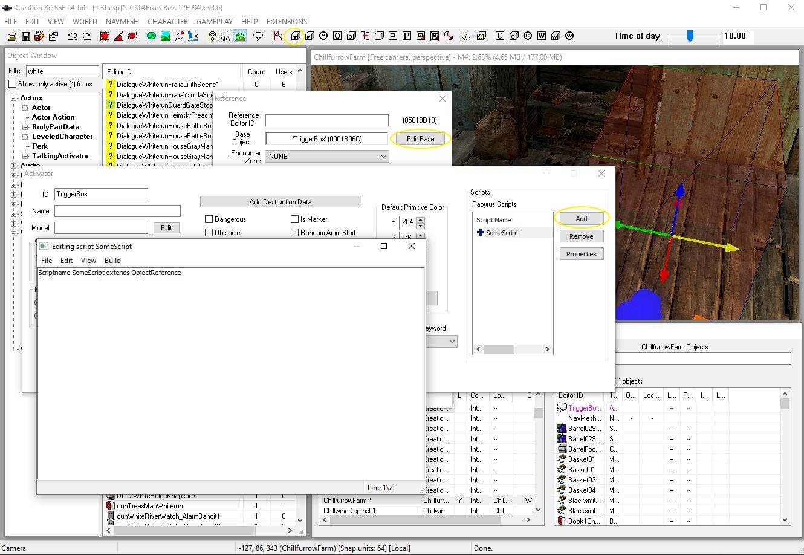
Task: Expand the BodyPartData tree node
Action: point(25,127)
